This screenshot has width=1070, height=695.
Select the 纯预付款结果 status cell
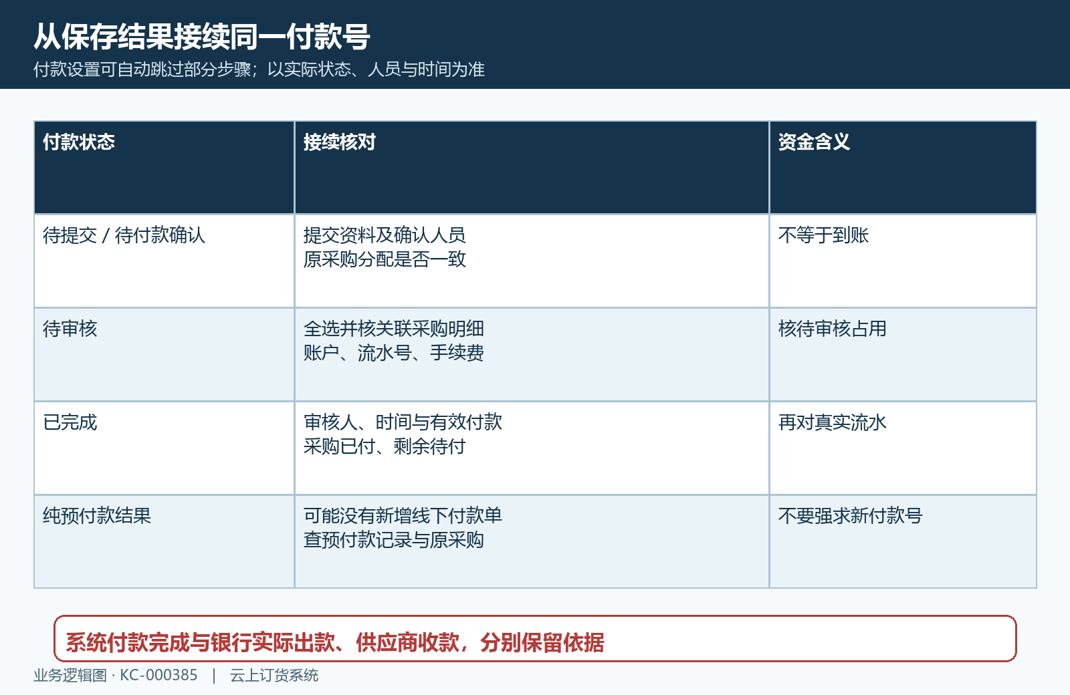(x=164, y=541)
